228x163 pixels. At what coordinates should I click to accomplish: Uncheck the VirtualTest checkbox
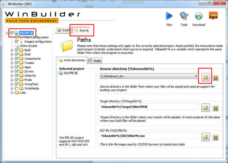17,84
